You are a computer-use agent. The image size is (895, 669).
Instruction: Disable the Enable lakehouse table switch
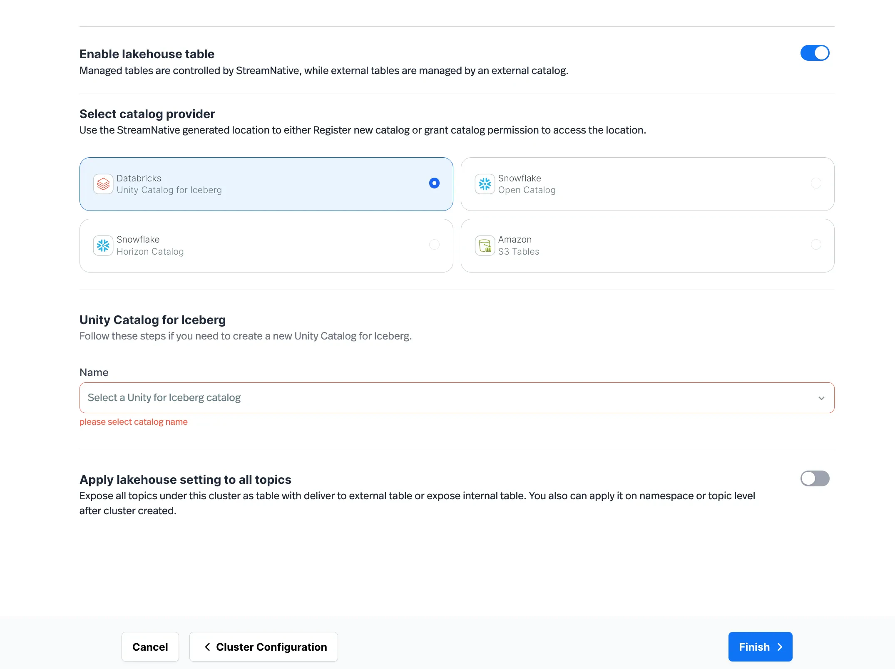(x=815, y=53)
